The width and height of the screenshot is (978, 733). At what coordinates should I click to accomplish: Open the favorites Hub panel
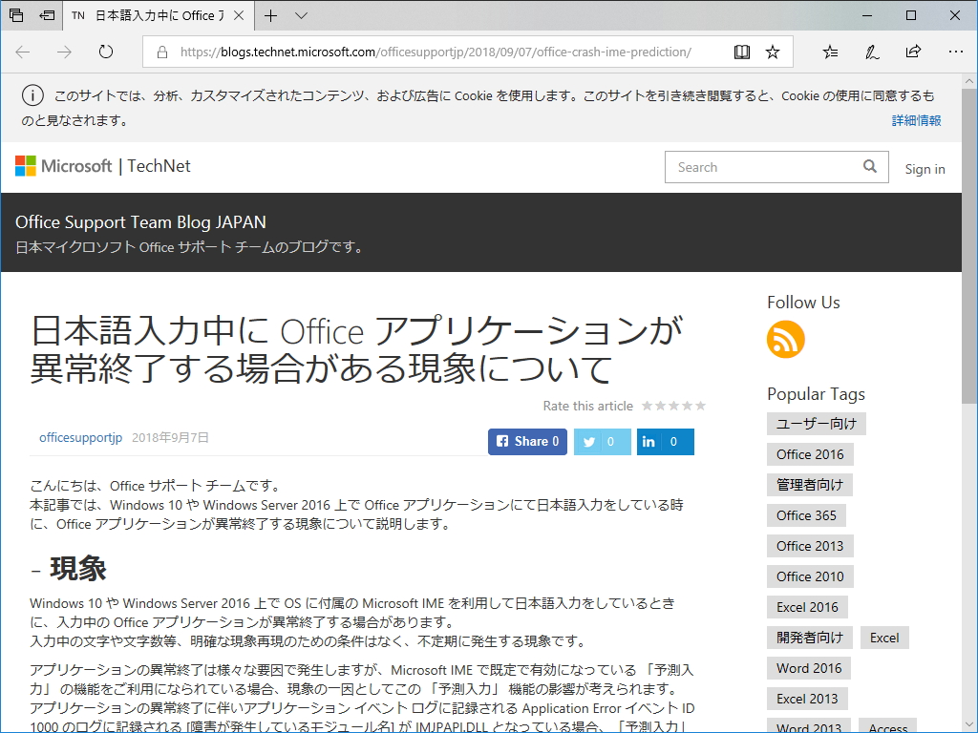tap(829, 52)
